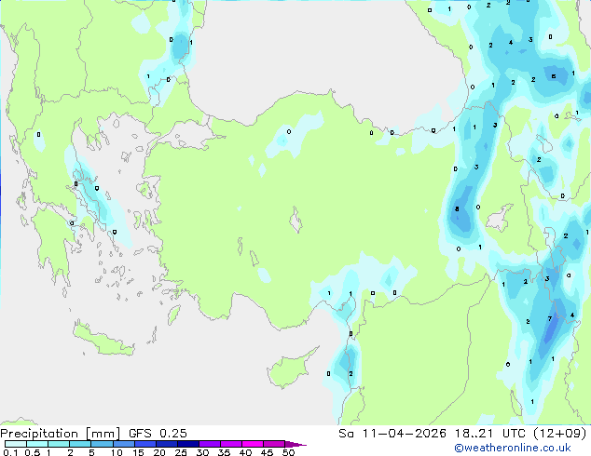Image resolution: width=591 pixels, height=456 pixels.
Task: Select the purple 30–35 mm legend swatch
Action: (210, 444)
